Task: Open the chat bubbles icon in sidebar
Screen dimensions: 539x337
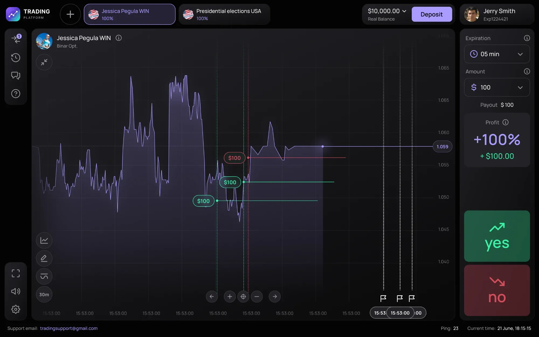Action: pyautogui.click(x=16, y=75)
